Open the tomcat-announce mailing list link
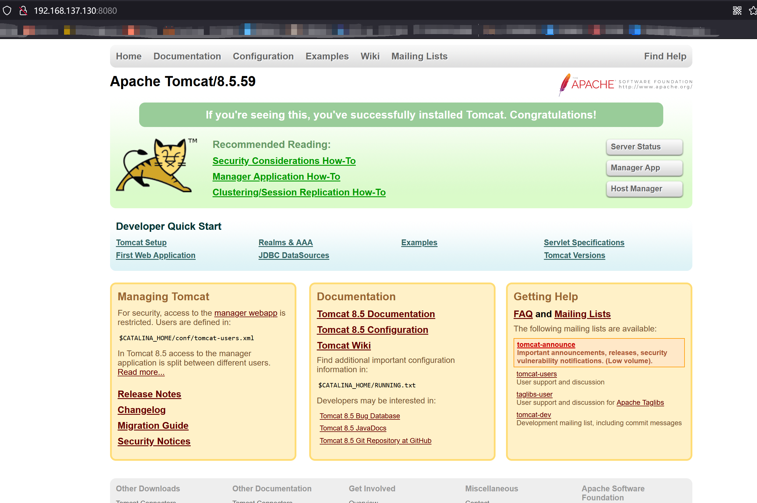 pos(546,345)
